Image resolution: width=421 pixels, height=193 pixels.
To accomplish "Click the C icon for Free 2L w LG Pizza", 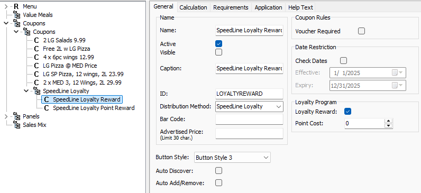I will 37,49.
